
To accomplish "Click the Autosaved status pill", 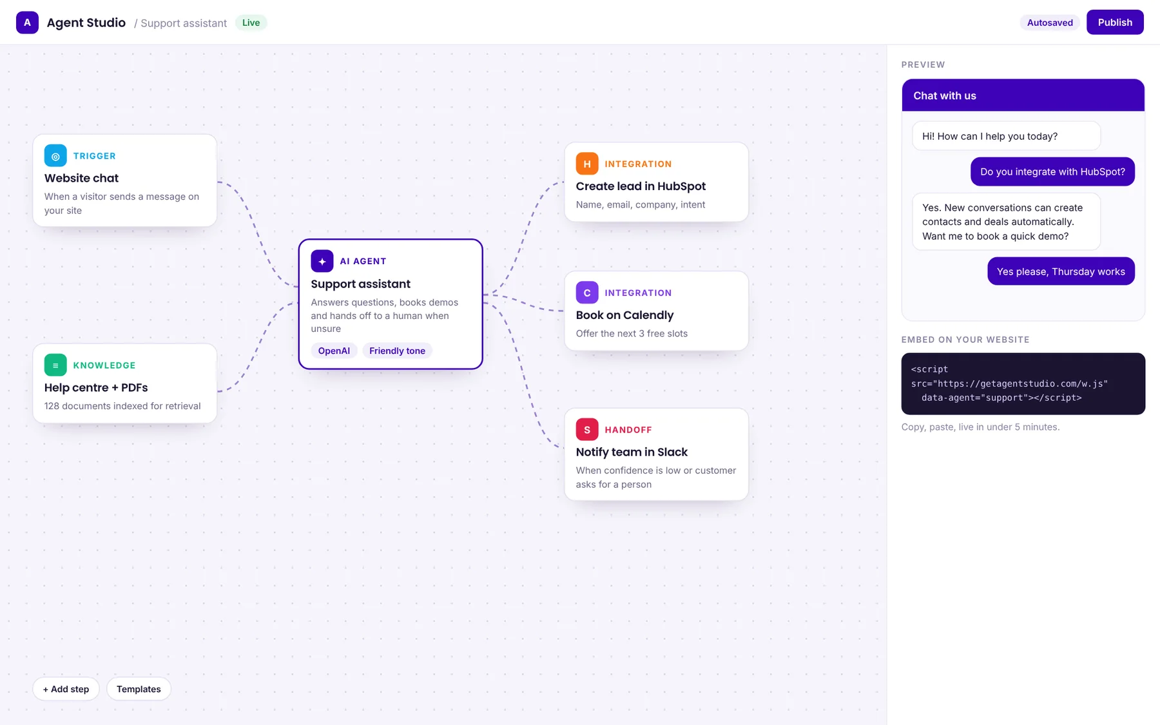I will (1050, 23).
